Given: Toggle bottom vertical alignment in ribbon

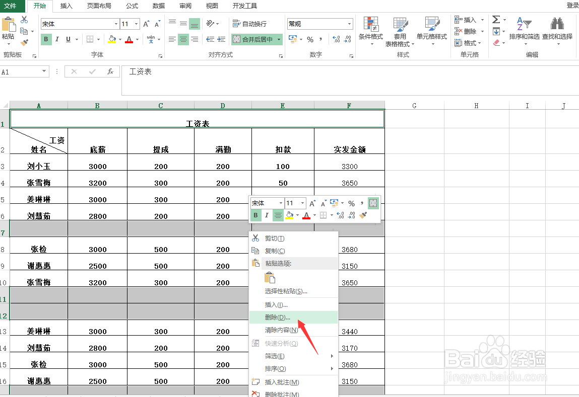Looking at the screenshot, I should (194, 24).
